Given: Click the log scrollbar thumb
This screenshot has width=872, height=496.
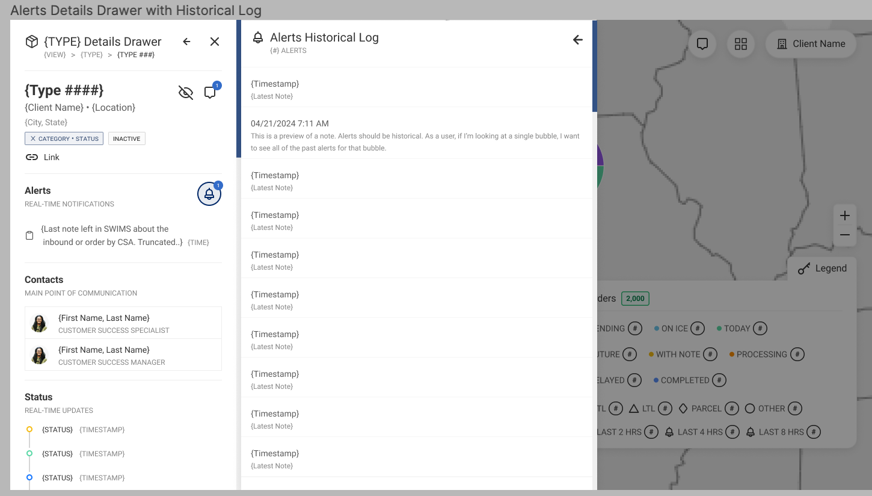Looking at the screenshot, I should pyautogui.click(x=595, y=66).
